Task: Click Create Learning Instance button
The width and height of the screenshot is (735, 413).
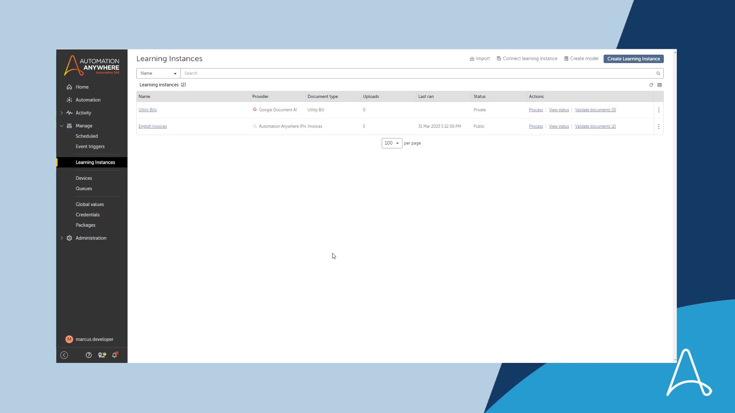Action: click(634, 59)
